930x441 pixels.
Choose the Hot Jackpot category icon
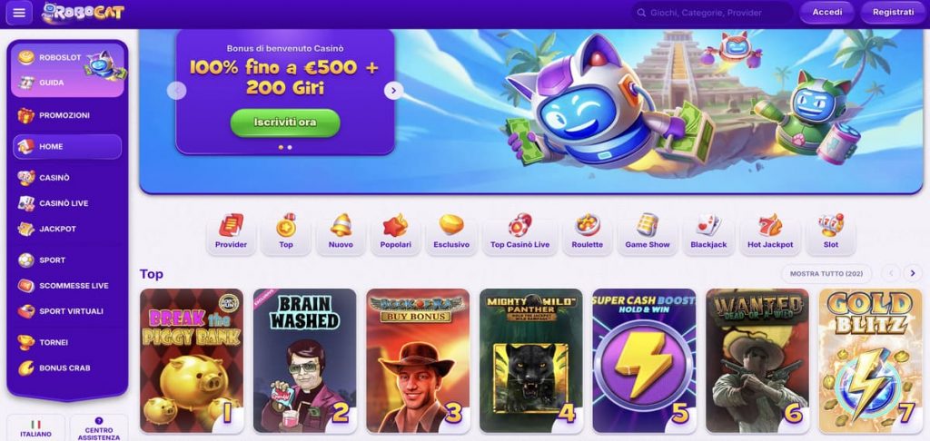(770, 225)
